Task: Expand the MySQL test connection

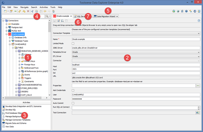Action: pyautogui.click(x=7, y=31)
